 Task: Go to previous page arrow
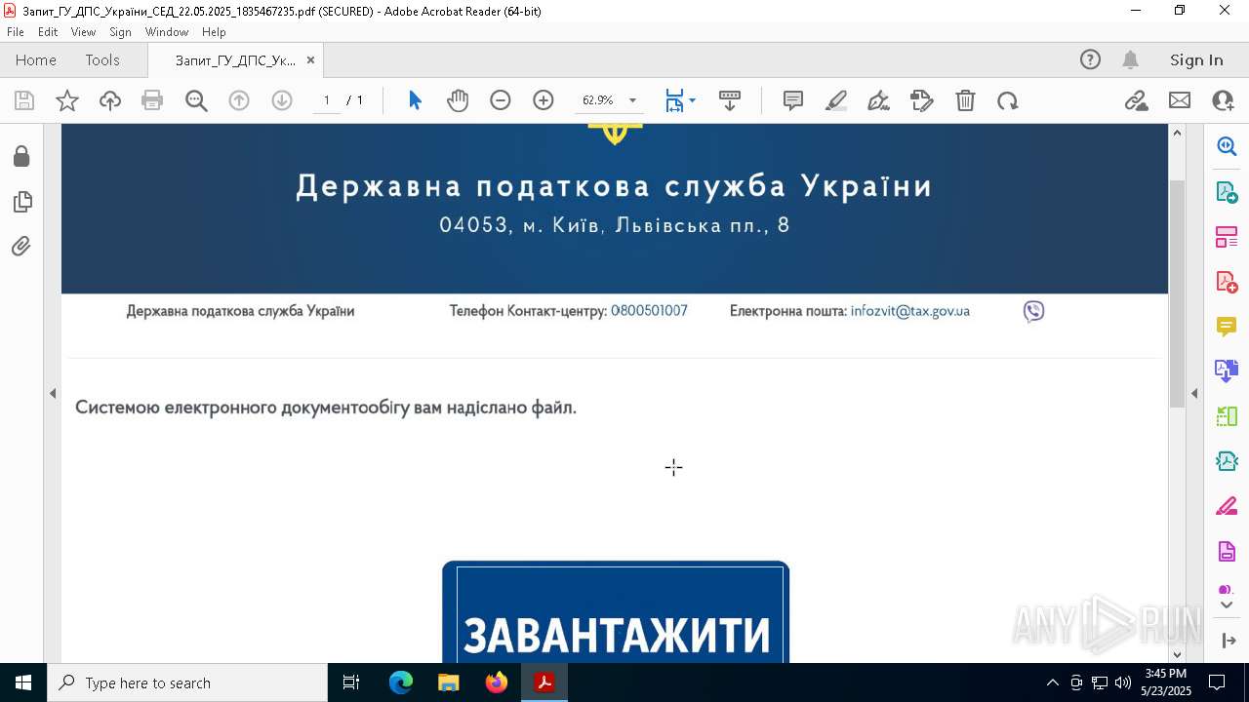pos(239,100)
